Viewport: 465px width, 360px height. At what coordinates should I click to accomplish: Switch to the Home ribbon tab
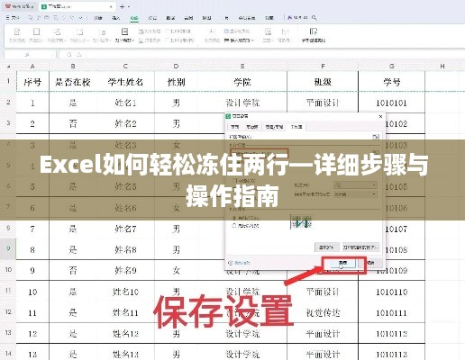coord(98,18)
